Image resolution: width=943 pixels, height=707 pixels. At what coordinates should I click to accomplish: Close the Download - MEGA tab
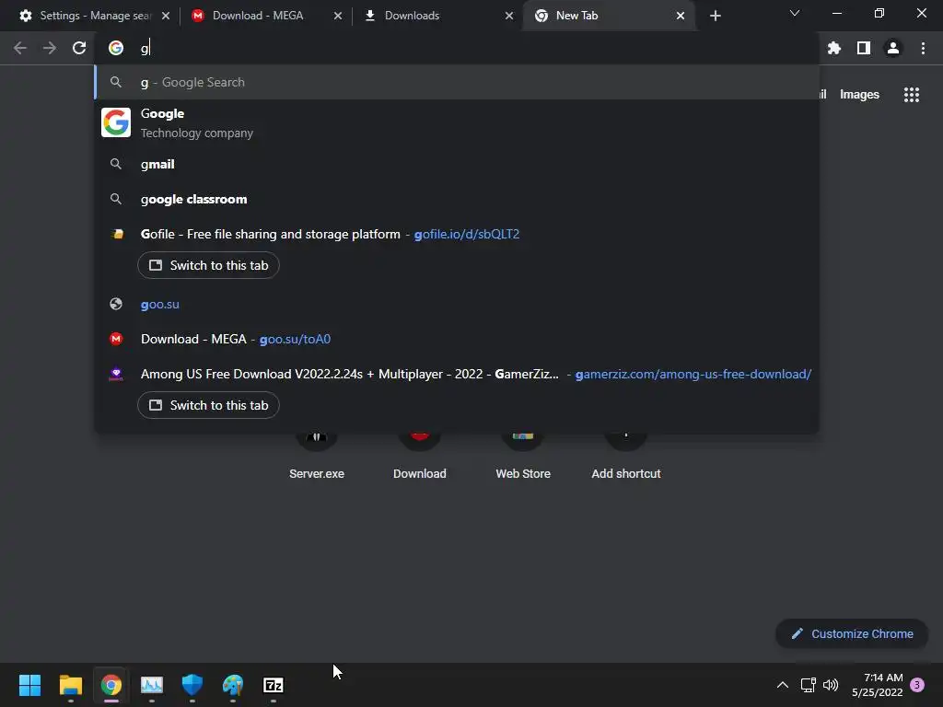click(x=338, y=16)
